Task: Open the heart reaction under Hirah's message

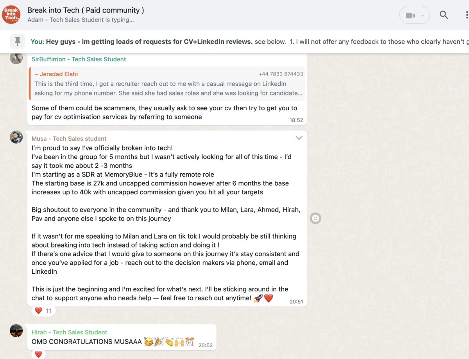Action: pyautogui.click(x=38, y=354)
